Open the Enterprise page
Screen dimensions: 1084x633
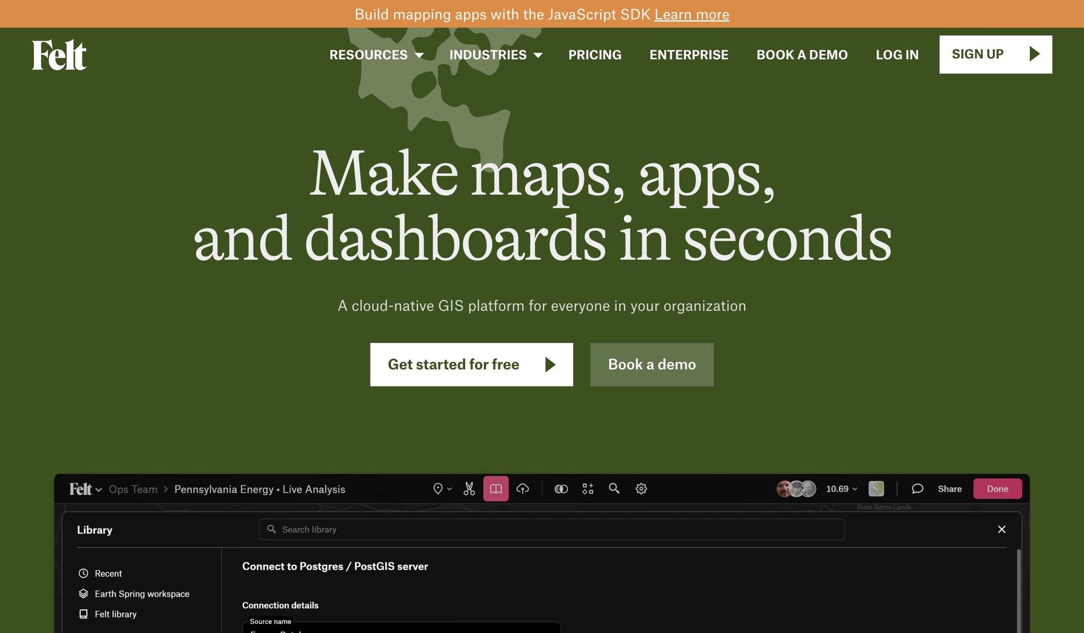pos(689,55)
